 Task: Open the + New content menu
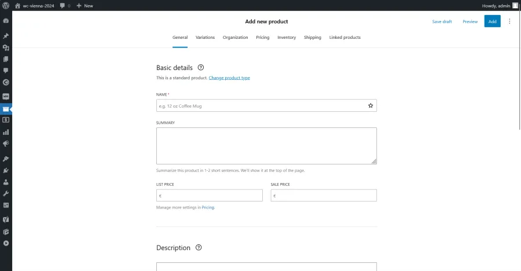(85, 6)
